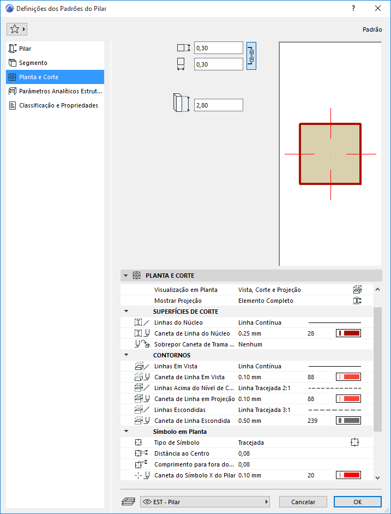This screenshot has height=514, width=391.
Task: Click the layer stack icon beside EST - Pilar
Action: click(129, 501)
